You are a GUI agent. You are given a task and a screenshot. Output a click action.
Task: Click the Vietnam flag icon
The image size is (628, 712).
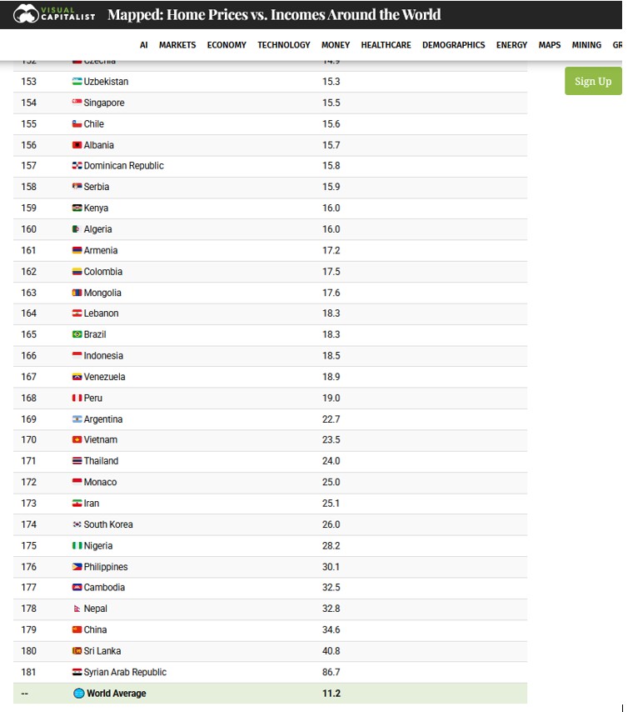click(x=77, y=439)
